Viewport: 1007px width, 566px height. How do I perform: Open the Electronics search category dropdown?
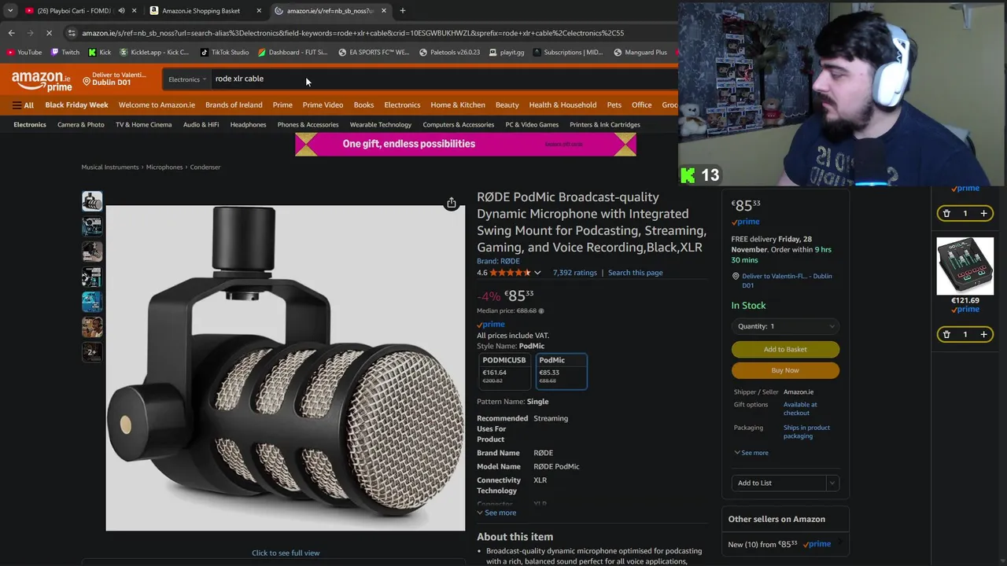(x=187, y=79)
